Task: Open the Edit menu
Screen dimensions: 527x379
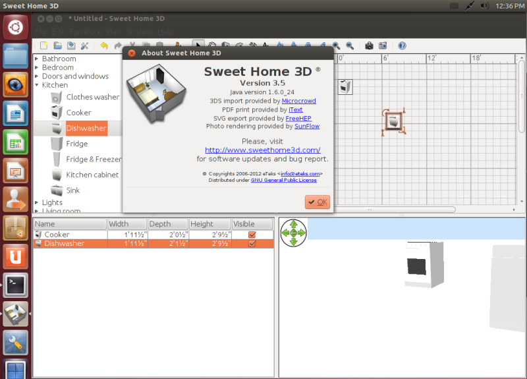Action: coord(58,32)
